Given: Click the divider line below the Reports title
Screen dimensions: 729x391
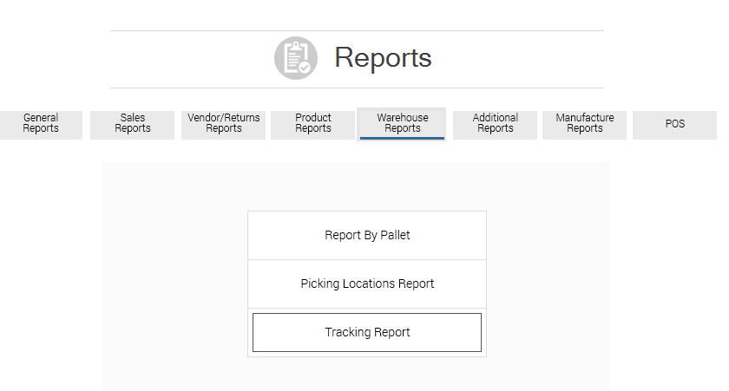Looking at the screenshot, I should (357, 88).
